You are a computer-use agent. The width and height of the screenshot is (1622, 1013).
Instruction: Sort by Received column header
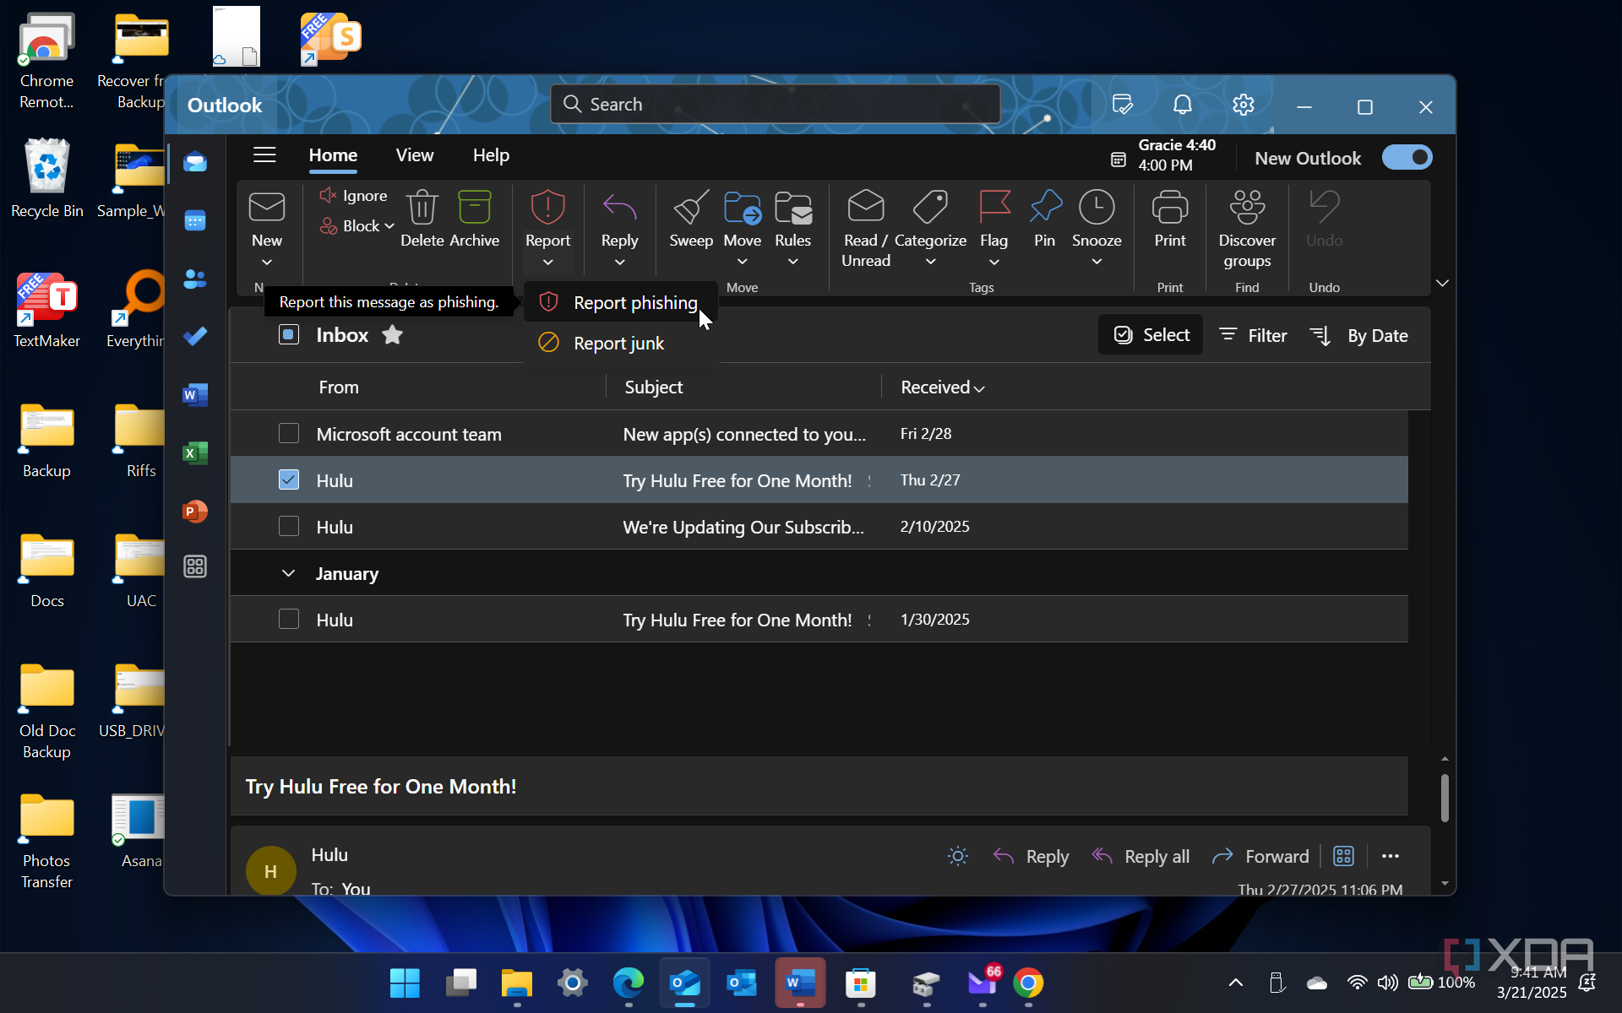pos(942,387)
